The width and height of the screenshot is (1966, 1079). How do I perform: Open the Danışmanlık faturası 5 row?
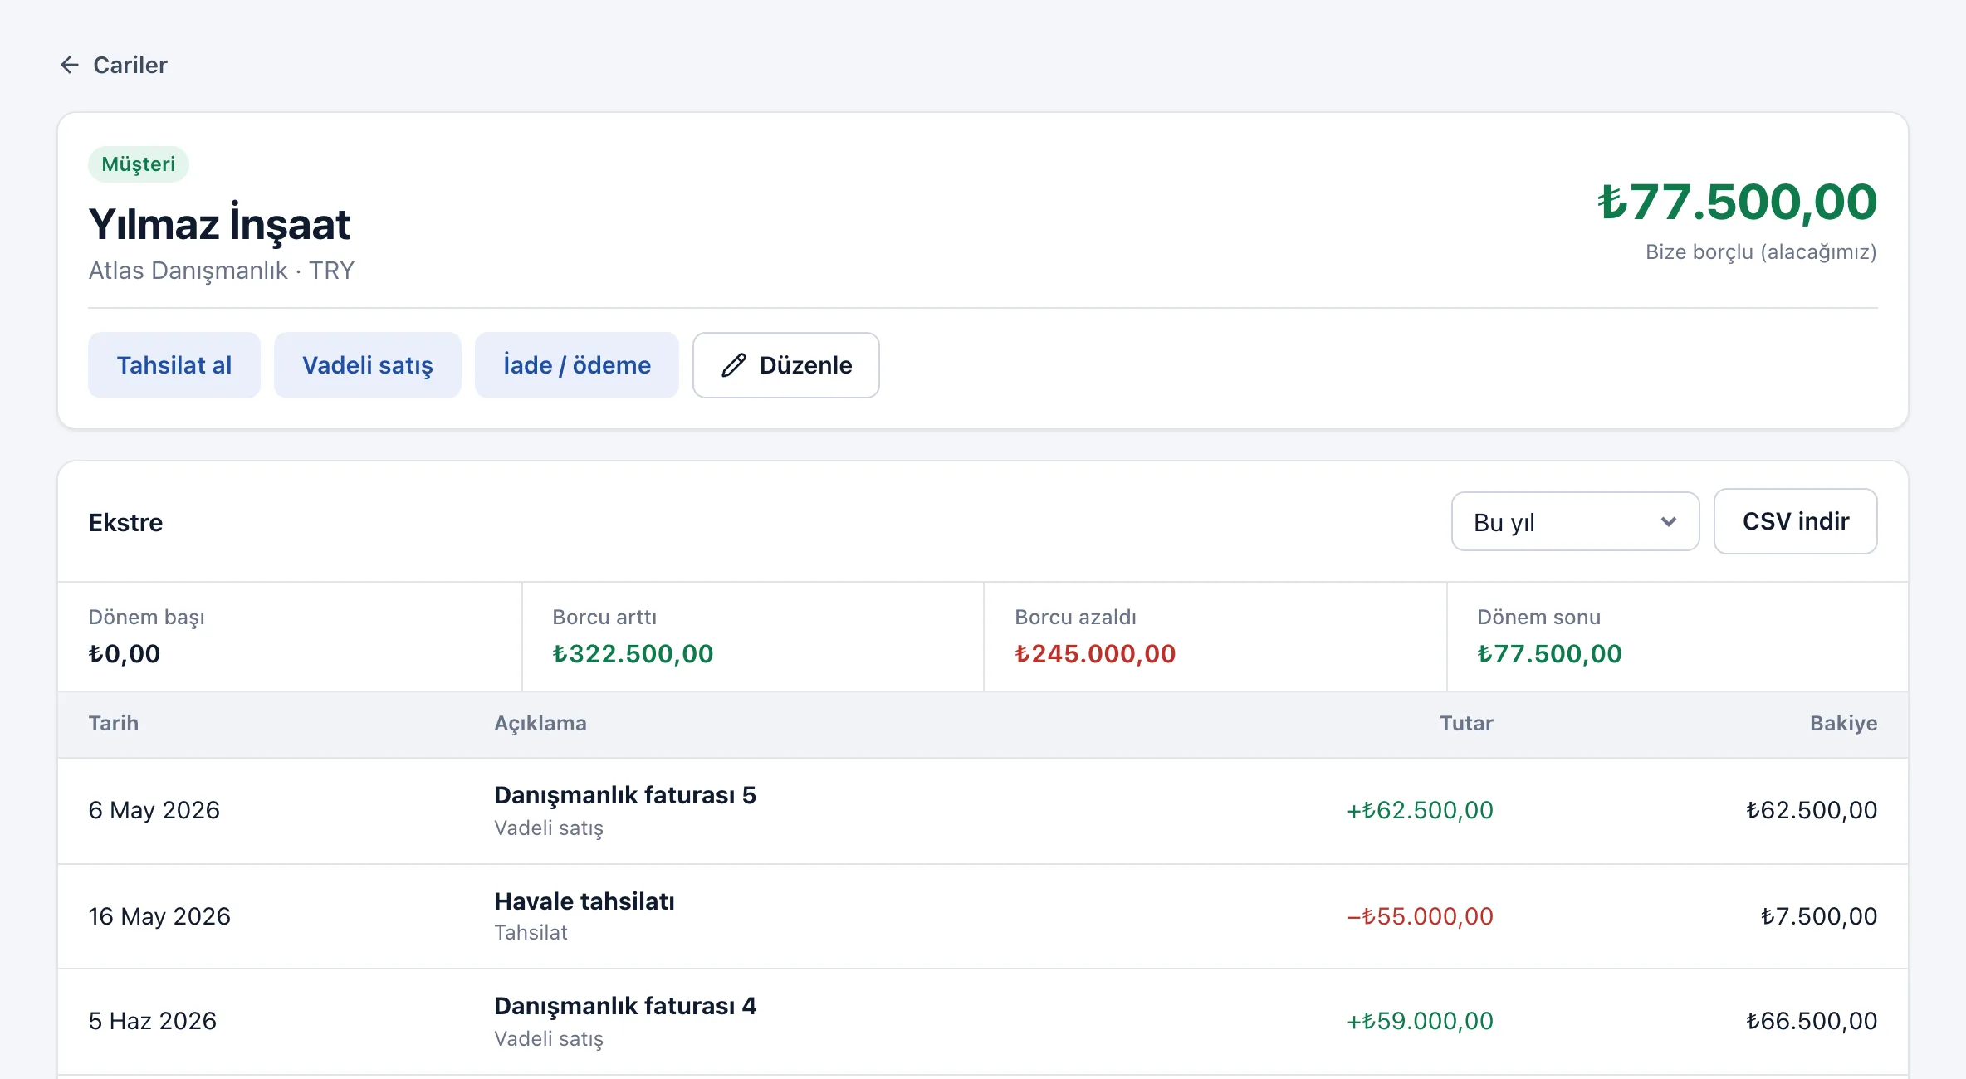pyautogui.click(x=983, y=811)
